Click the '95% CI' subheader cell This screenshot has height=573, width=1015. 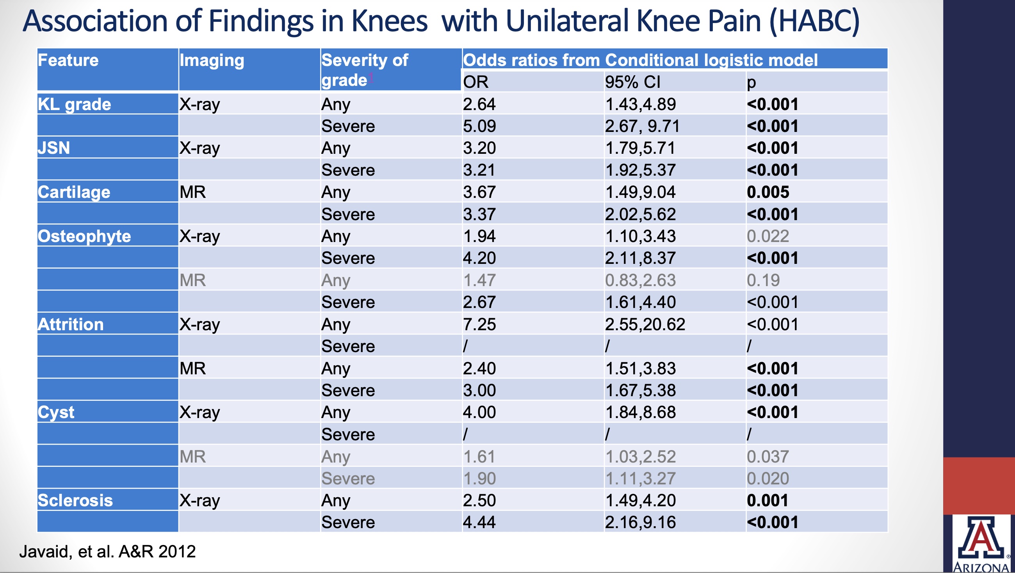(x=632, y=82)
